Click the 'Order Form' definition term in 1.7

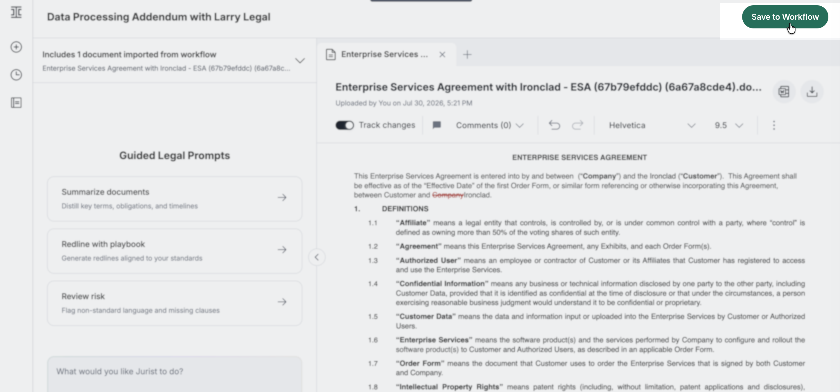coord(420,363)
